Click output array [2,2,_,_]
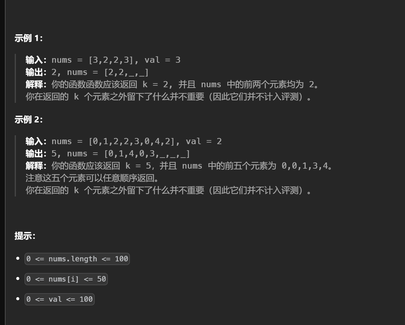The height and width of the screenshot is (325, 405). click(x=126, y=72)
